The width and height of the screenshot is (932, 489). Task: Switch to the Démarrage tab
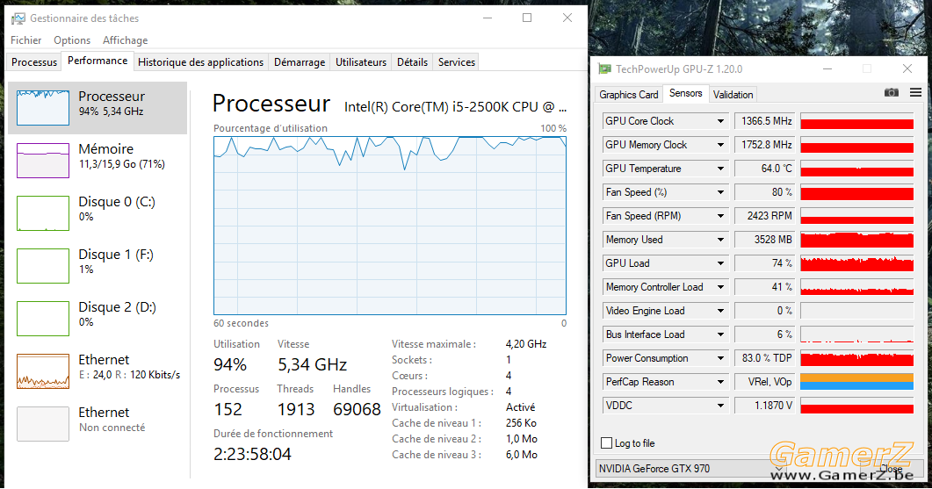300,61
